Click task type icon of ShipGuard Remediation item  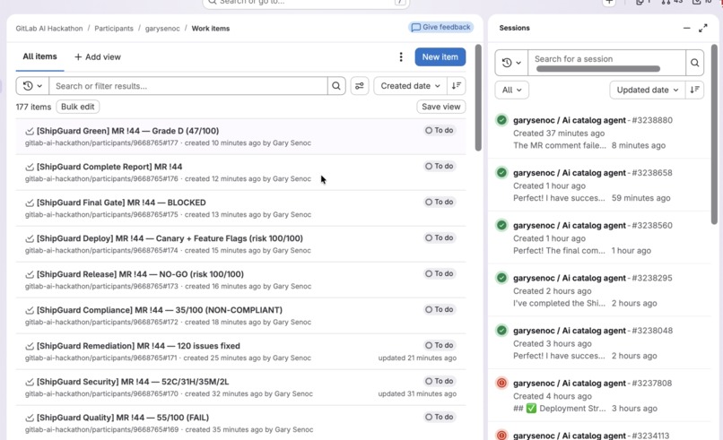pos(30,346)
